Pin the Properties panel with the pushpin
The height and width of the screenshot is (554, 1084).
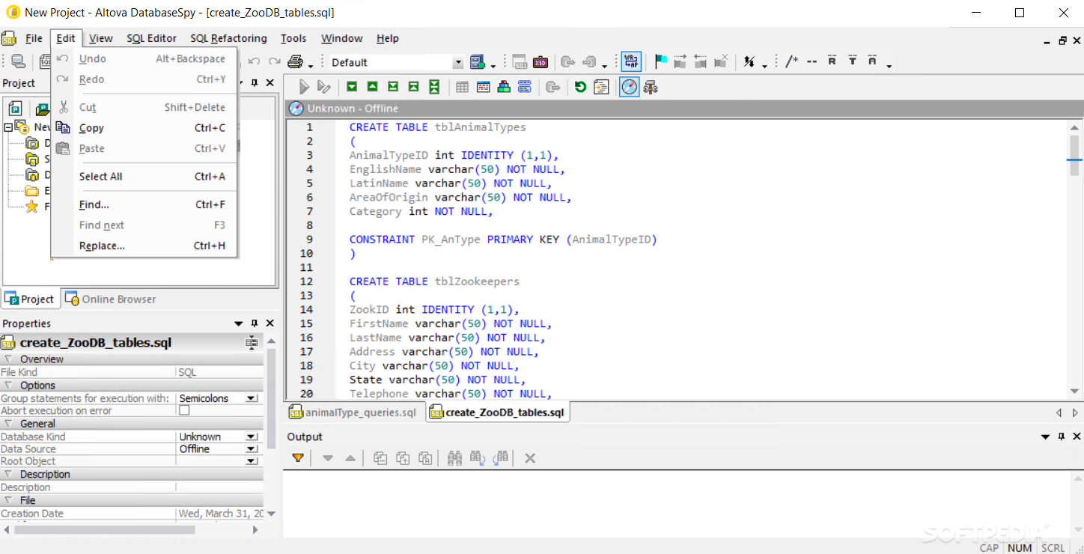tap(255, 323)
